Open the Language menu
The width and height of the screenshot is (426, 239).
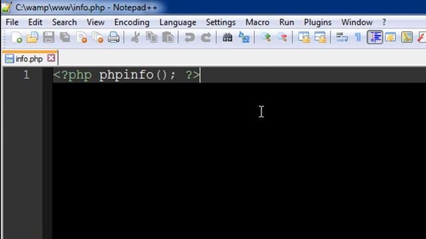(x=178, y=22)
